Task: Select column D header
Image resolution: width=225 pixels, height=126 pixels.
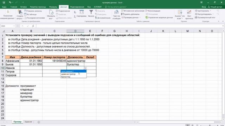Action: coord(75,31)
